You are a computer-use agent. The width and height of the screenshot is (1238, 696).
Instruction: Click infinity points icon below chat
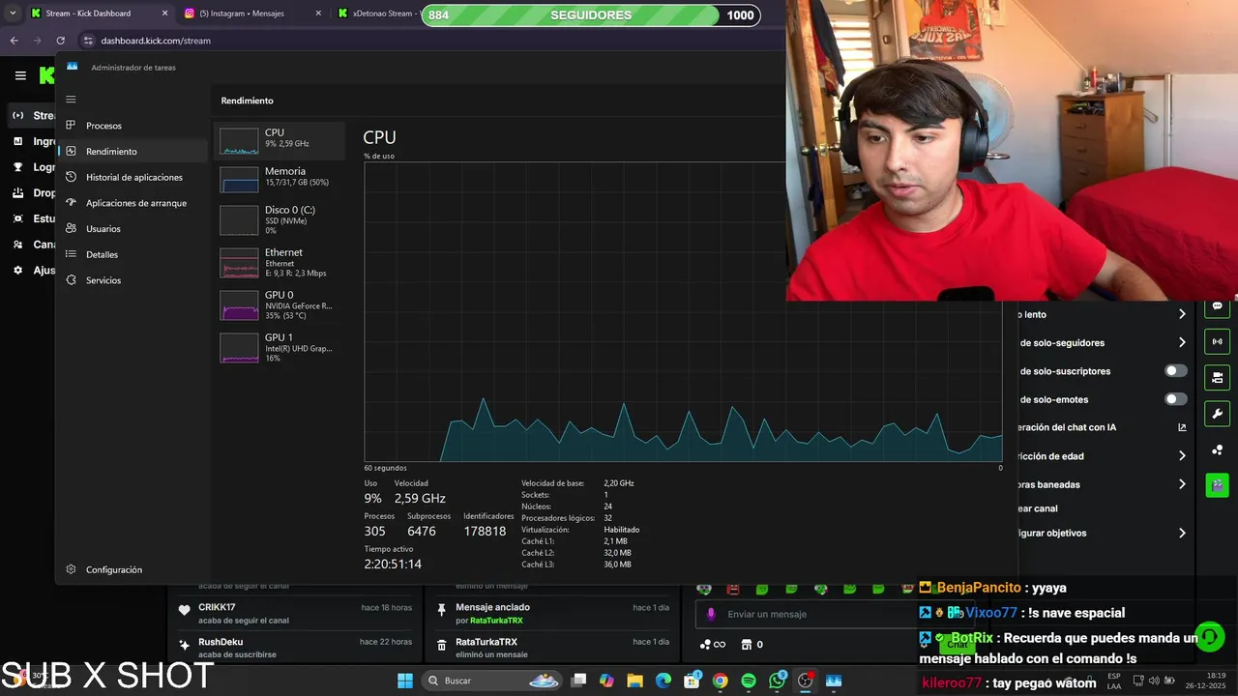pos(713,645)
